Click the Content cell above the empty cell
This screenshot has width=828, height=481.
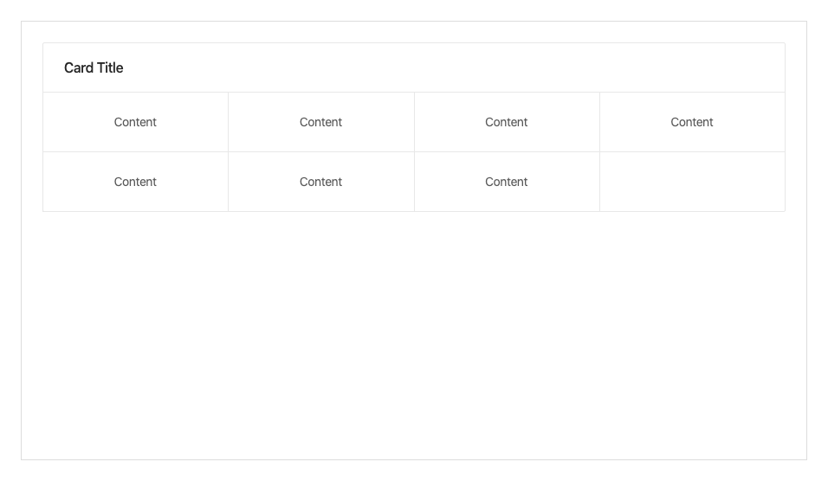691,122
